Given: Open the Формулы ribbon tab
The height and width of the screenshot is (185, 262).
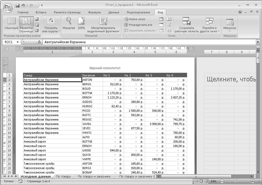Looking at the screenshot, I should click(94, 12).
